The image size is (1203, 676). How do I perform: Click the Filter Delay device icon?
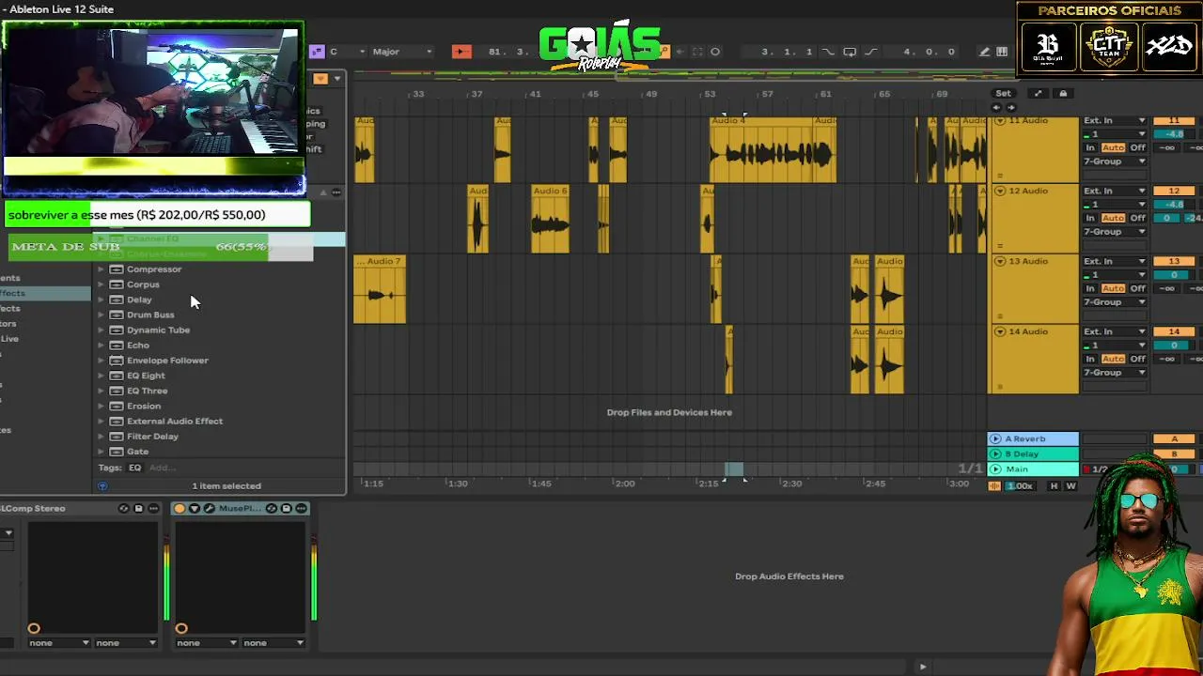pyautogui.click(x=117, y=437)
